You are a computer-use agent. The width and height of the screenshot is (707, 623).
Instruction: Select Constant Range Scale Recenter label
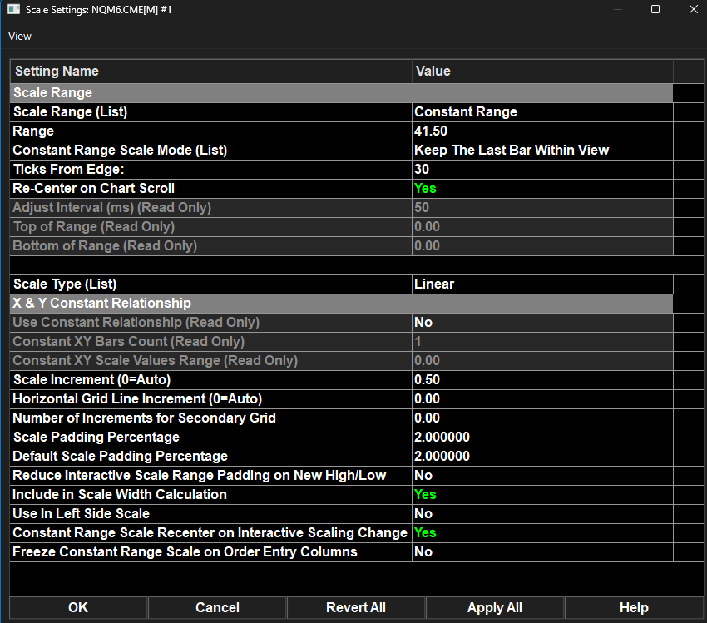(210, 533)
